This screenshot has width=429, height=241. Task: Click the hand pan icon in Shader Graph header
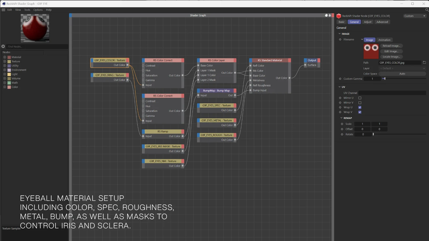click(x=326, y=15)
